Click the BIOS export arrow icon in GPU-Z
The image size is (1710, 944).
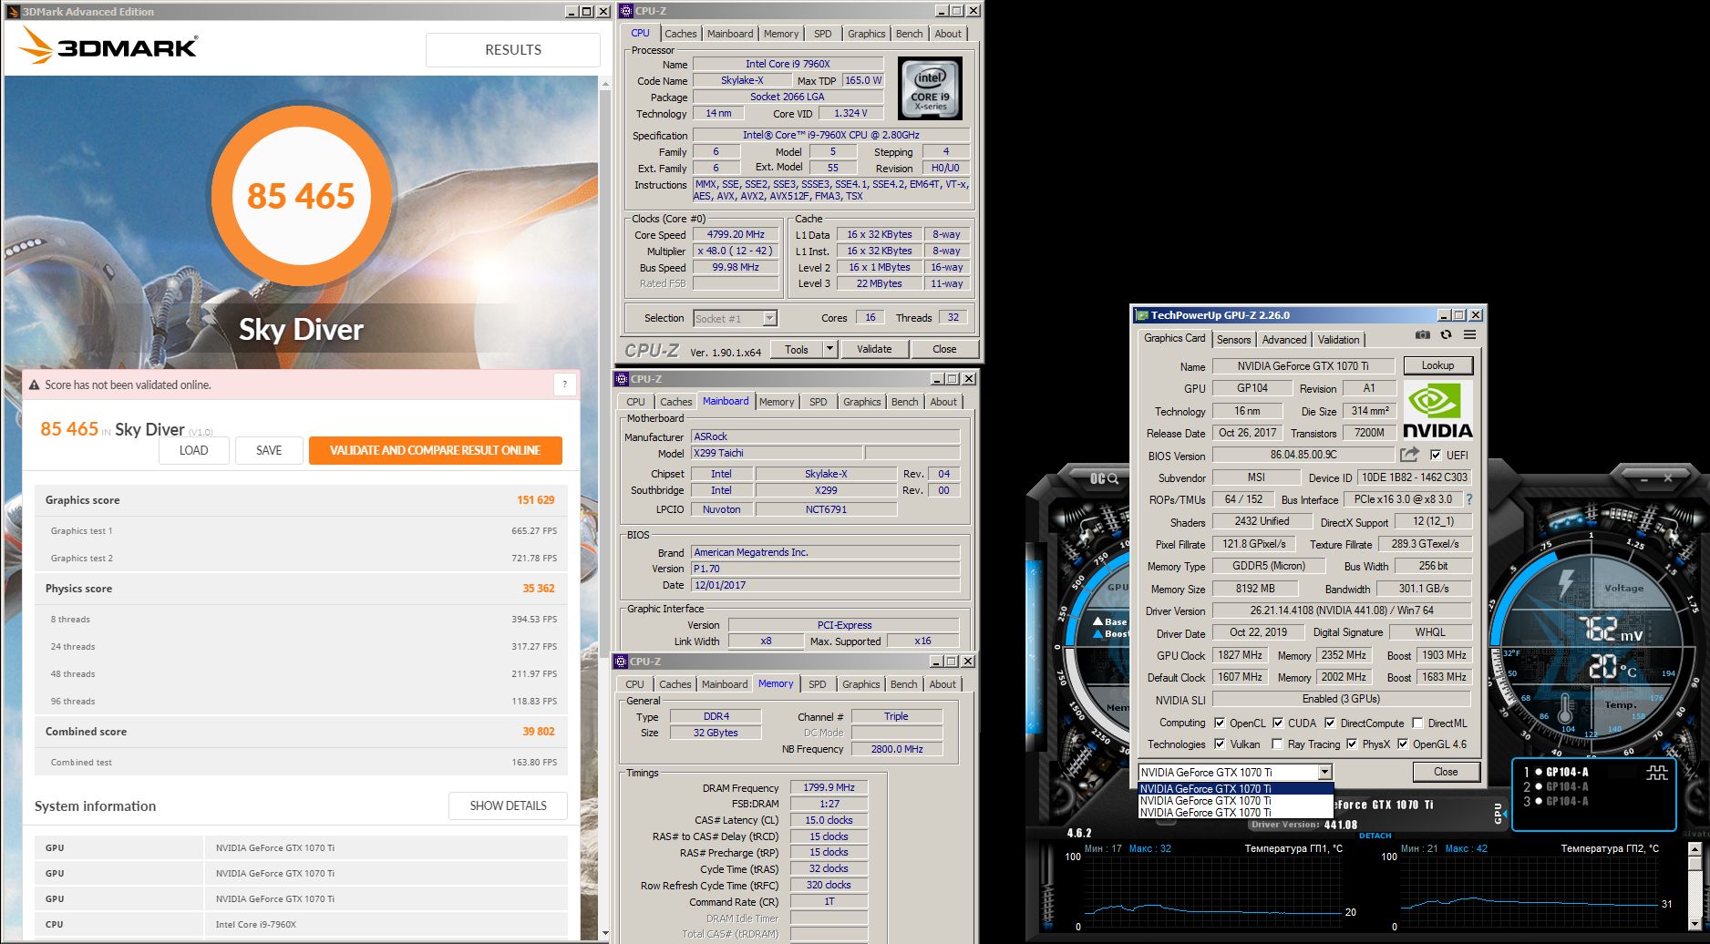click(1410, 455)
